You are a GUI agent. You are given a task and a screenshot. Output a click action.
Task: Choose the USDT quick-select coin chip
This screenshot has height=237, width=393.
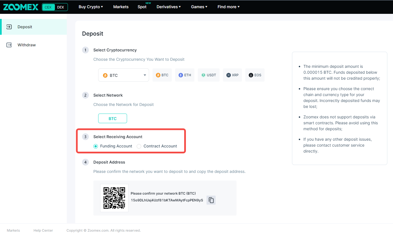(x=209, y=75)
